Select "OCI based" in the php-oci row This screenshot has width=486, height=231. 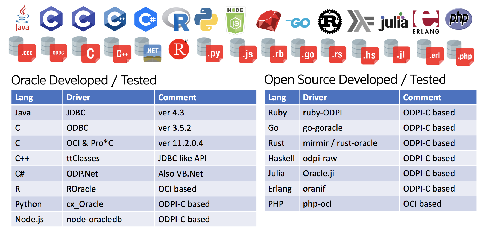438,204
